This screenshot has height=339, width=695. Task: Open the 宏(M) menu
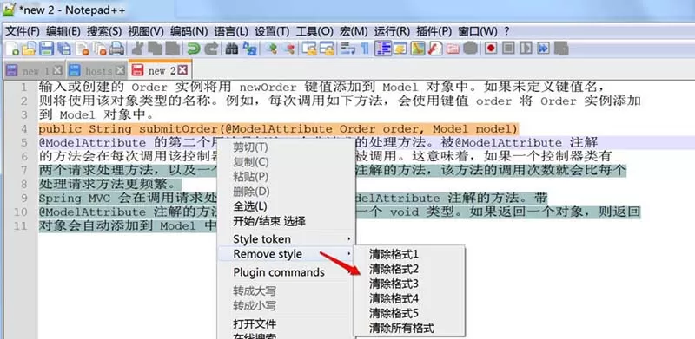click(x=354, y=31)
